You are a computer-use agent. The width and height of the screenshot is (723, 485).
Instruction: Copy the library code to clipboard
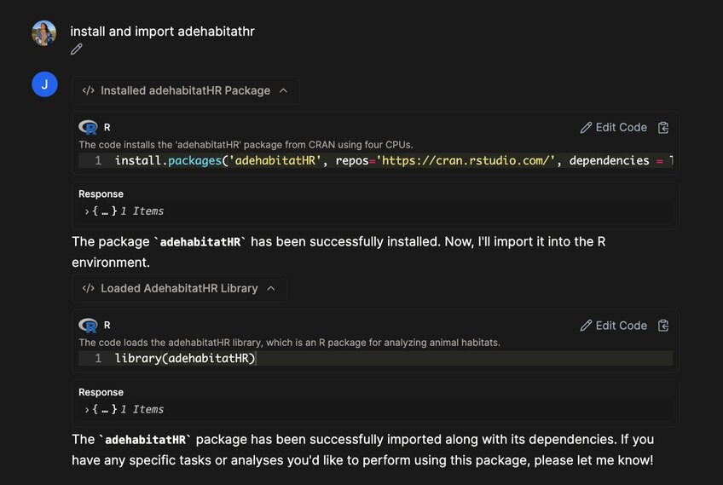click(663, 325)
